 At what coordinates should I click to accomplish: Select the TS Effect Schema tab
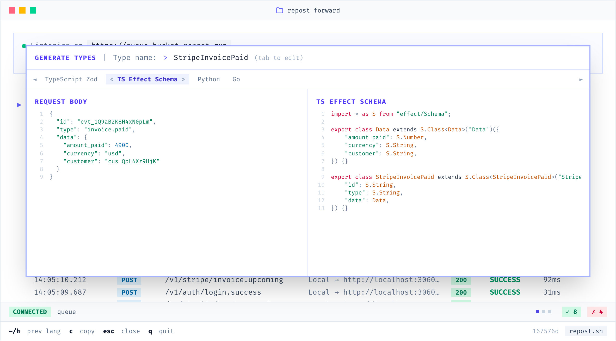[147, 79]
